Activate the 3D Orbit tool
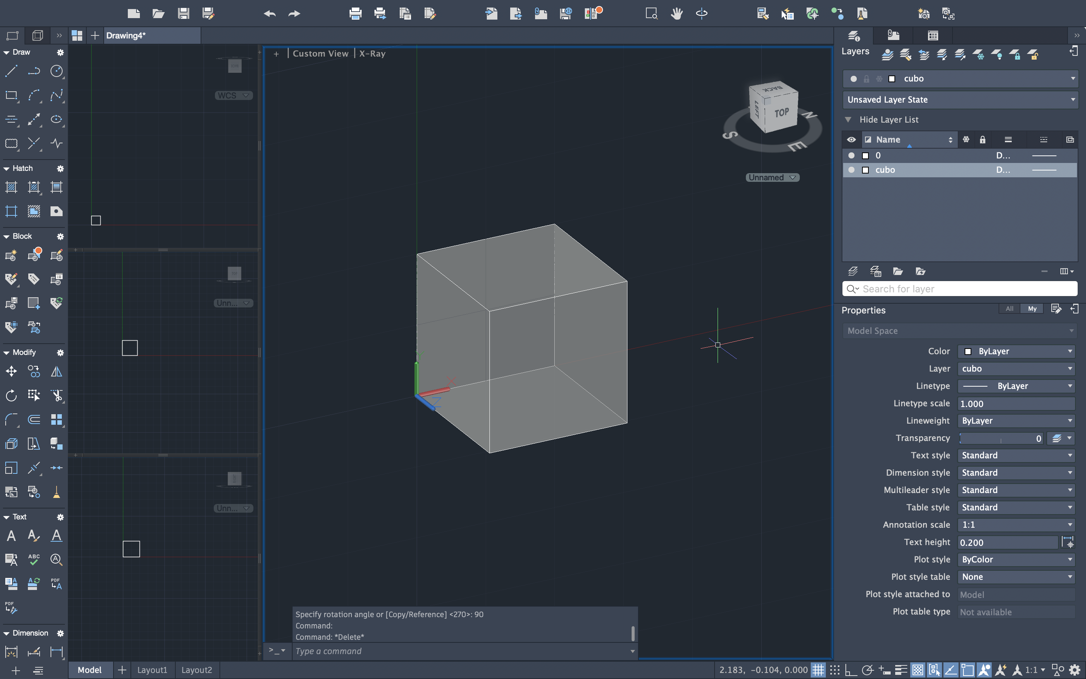1086x679 pixels. pos(702,14)
